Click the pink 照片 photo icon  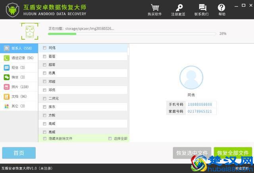tap(7, 87)
